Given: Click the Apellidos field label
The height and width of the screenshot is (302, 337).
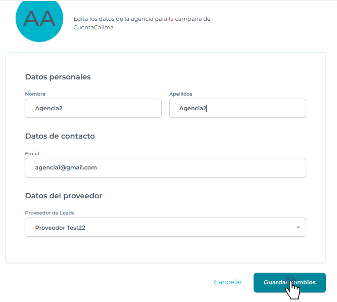Looking at the screenshot, I should 180,94.
